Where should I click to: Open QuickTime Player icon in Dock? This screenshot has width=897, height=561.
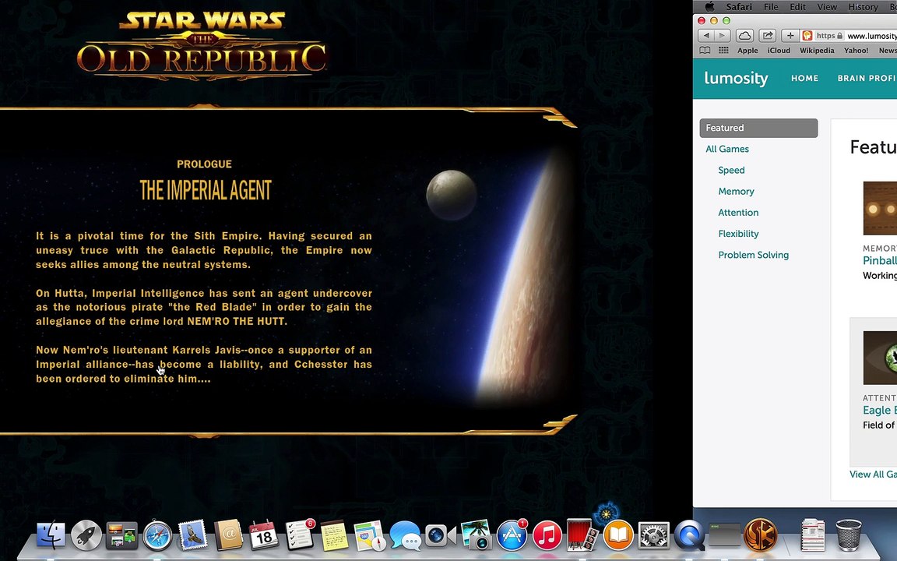pos(689,535)
